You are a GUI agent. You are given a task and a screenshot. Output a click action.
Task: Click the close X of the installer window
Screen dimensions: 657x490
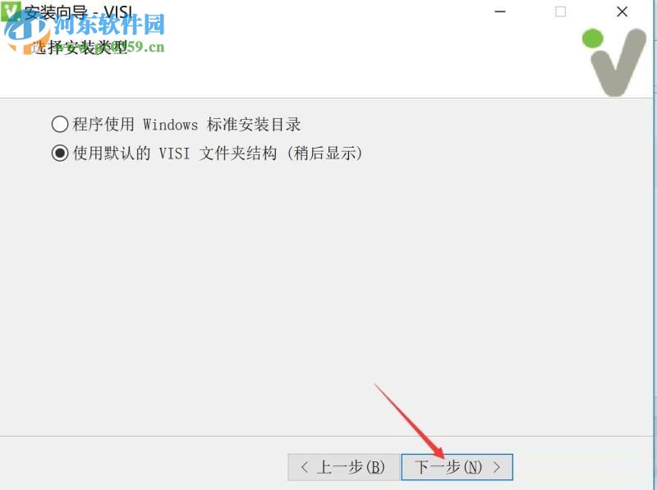[x=622, y=12]
